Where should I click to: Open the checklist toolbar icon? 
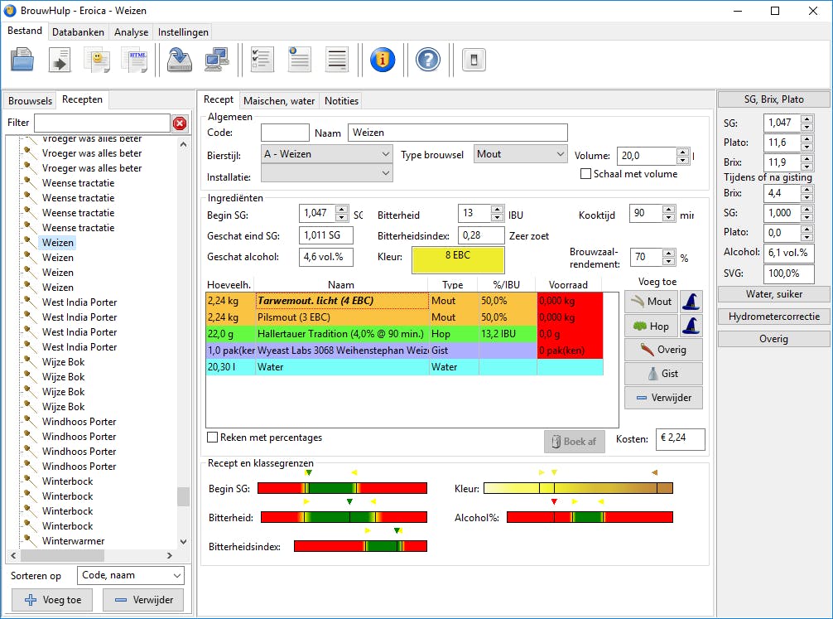[x=262, y=60]
